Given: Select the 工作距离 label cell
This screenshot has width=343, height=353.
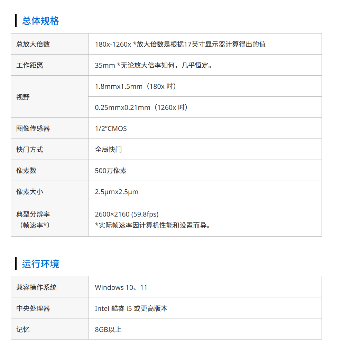Looking at the screenshot, I should pyautogui.click(x=49, y=65).
